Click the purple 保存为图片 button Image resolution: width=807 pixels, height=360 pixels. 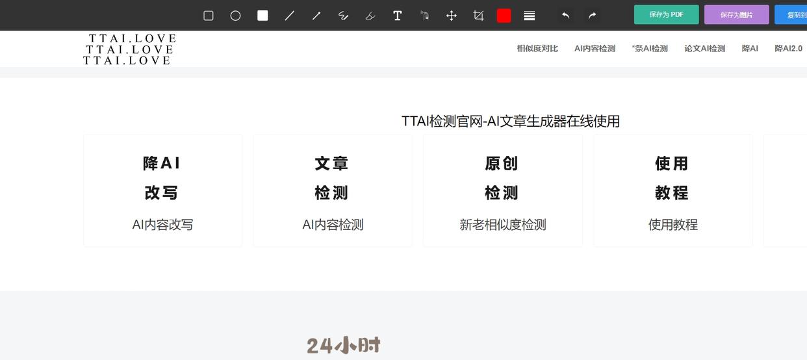[x=737, y=14]
